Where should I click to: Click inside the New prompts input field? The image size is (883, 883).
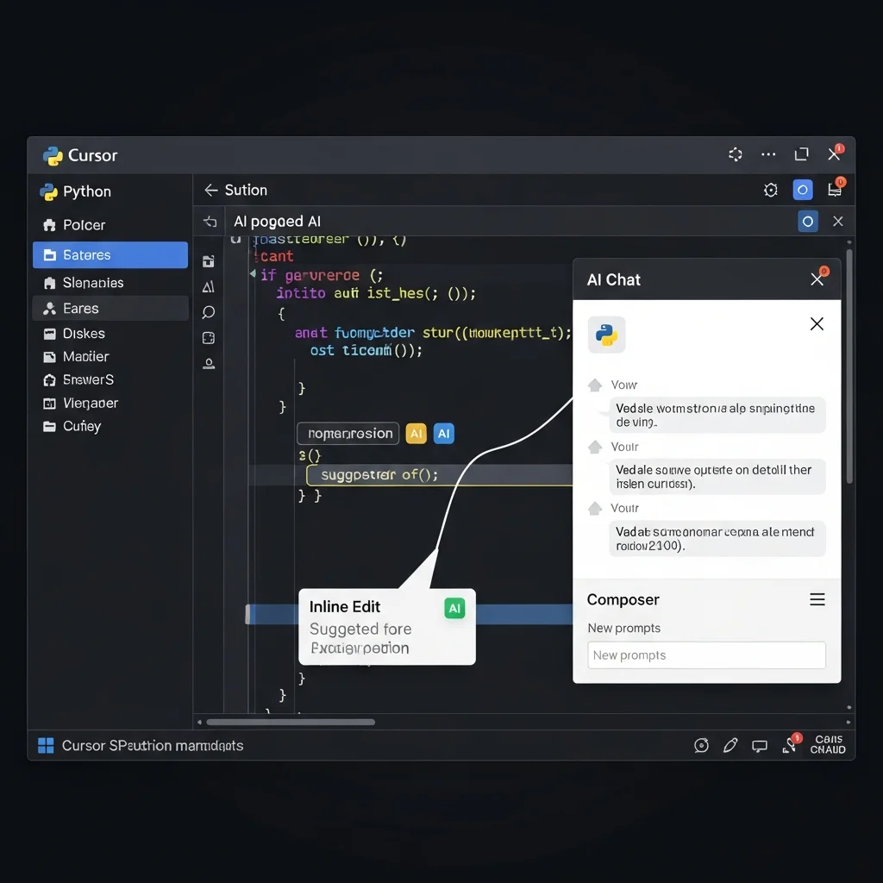tap(705, 655)
